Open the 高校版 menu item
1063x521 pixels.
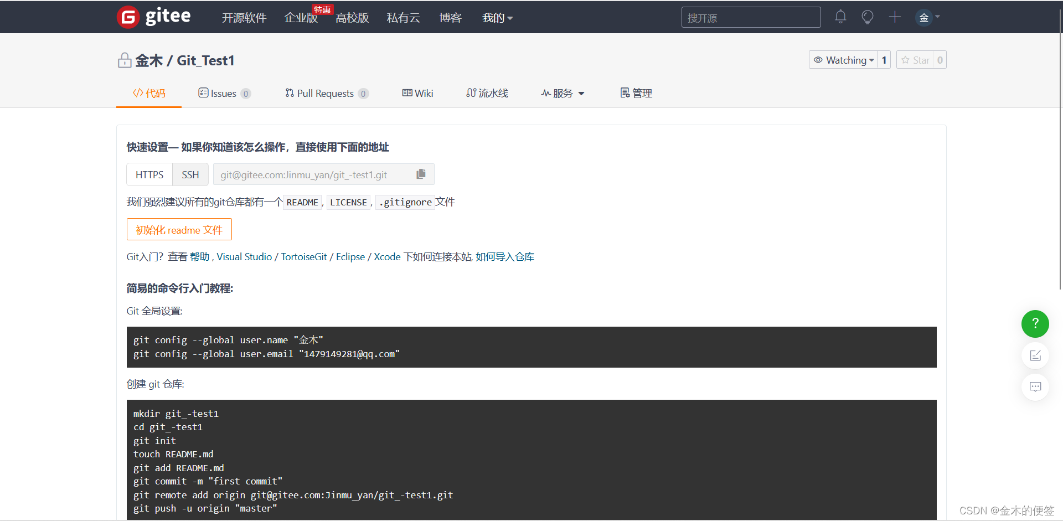[352, 18]
